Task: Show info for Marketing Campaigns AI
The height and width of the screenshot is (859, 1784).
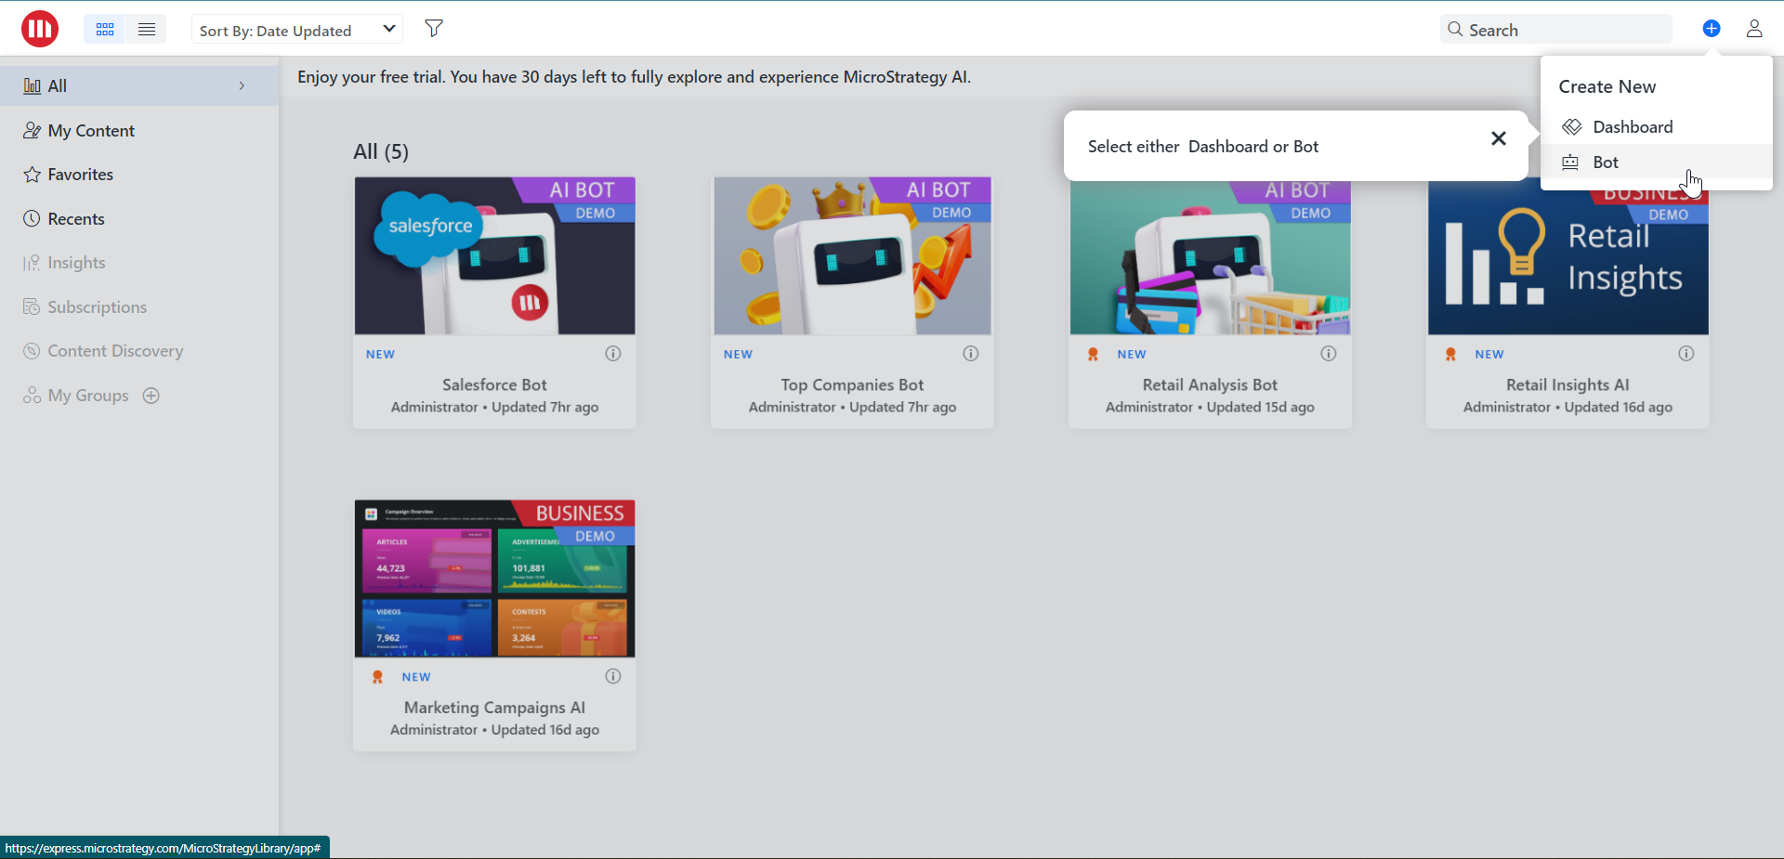Action: (x=612, y=677)
